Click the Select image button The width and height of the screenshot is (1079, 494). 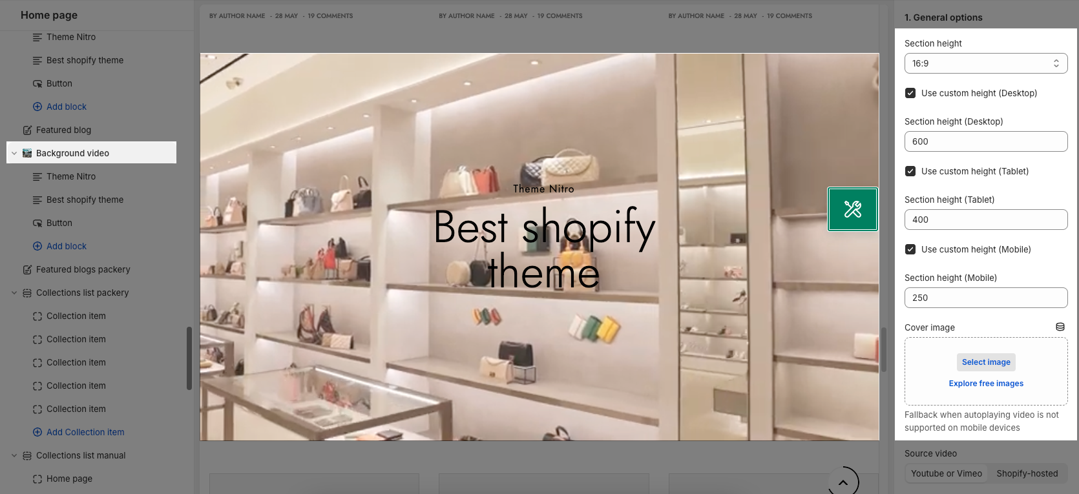pos(986,362)
